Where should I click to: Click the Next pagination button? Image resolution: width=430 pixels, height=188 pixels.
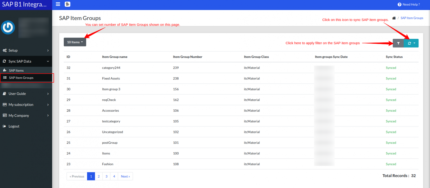125,176
